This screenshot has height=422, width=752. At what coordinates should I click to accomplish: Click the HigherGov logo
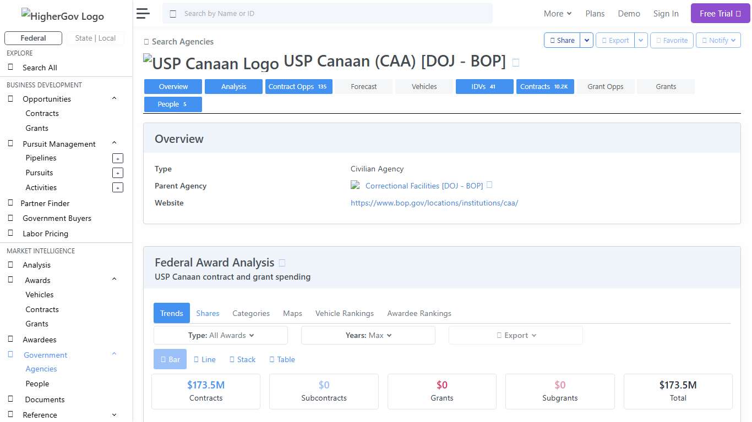[x=62, y=16]
